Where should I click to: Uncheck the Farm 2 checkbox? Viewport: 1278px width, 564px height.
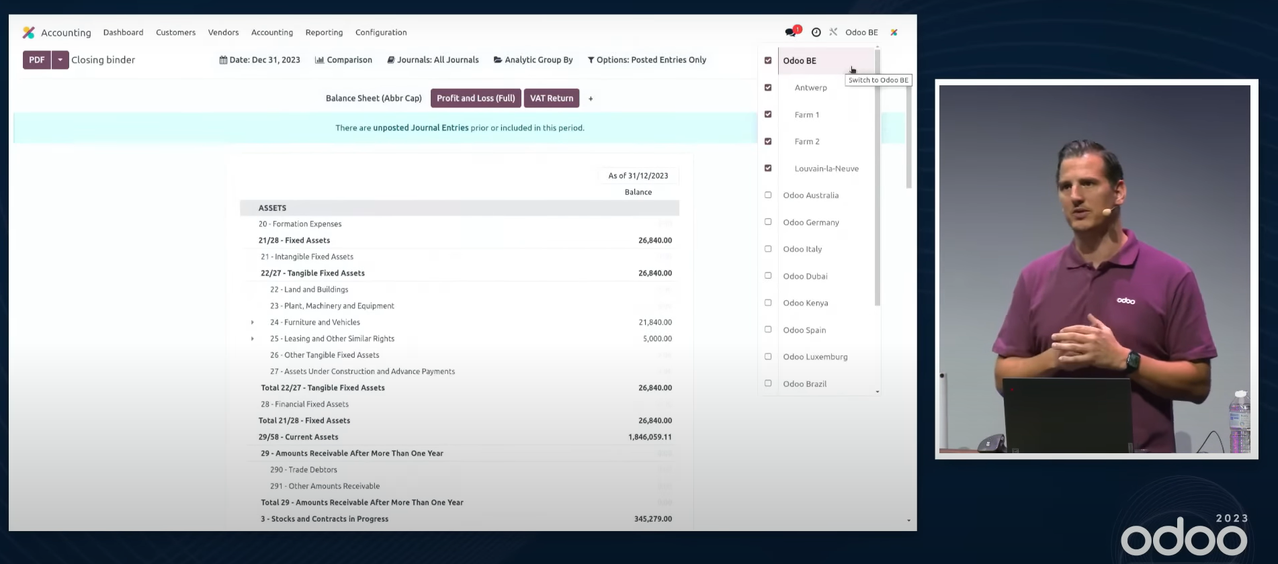click(x=768, y=141)
